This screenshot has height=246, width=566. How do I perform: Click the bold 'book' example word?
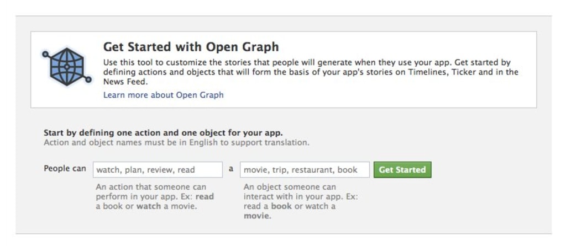pos(281,206)
